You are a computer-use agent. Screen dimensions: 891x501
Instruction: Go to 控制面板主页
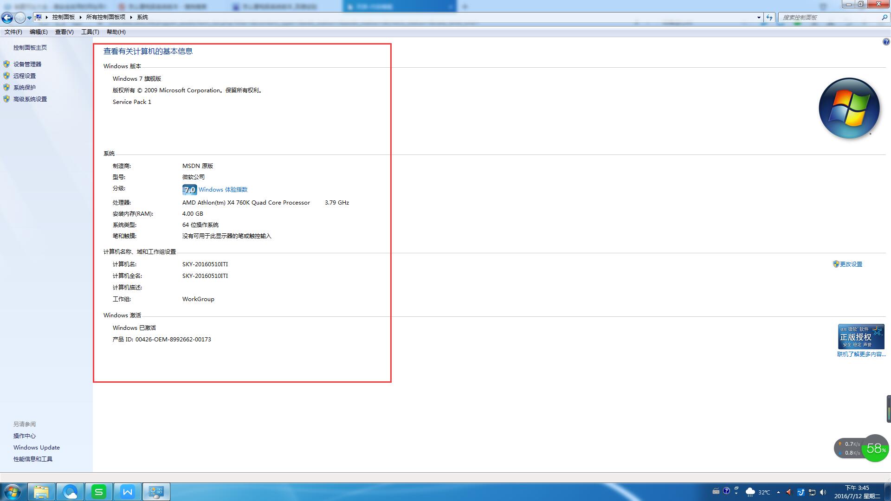click(30, 47)
